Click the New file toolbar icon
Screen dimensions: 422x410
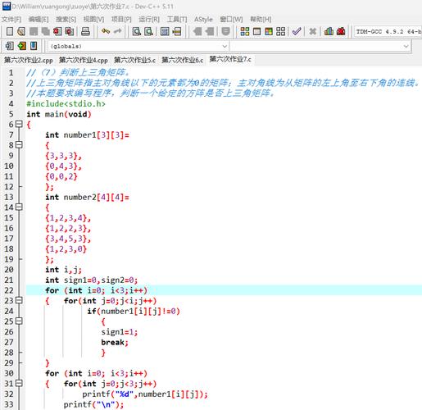click(10, 31)
